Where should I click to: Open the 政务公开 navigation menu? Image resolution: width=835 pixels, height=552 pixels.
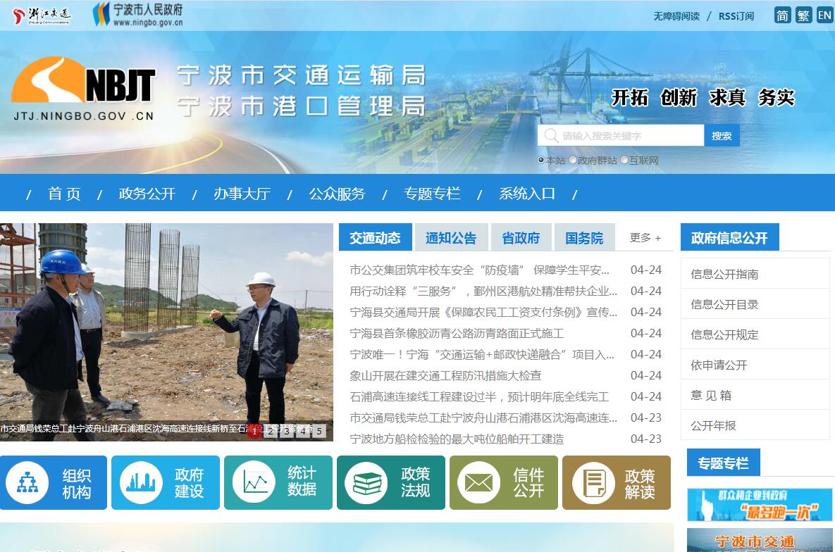[147, 194]
